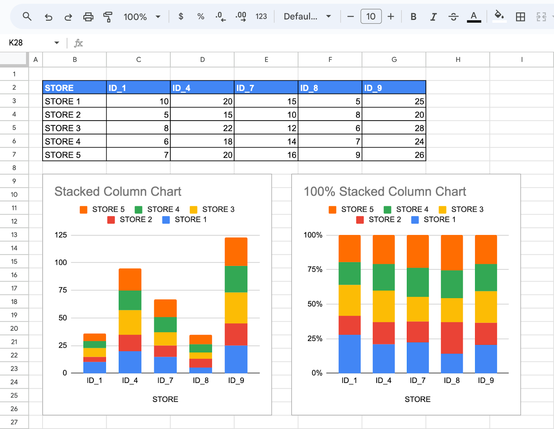Format as percent
Screen dimensions: 554x429
[x=201, y=16]
